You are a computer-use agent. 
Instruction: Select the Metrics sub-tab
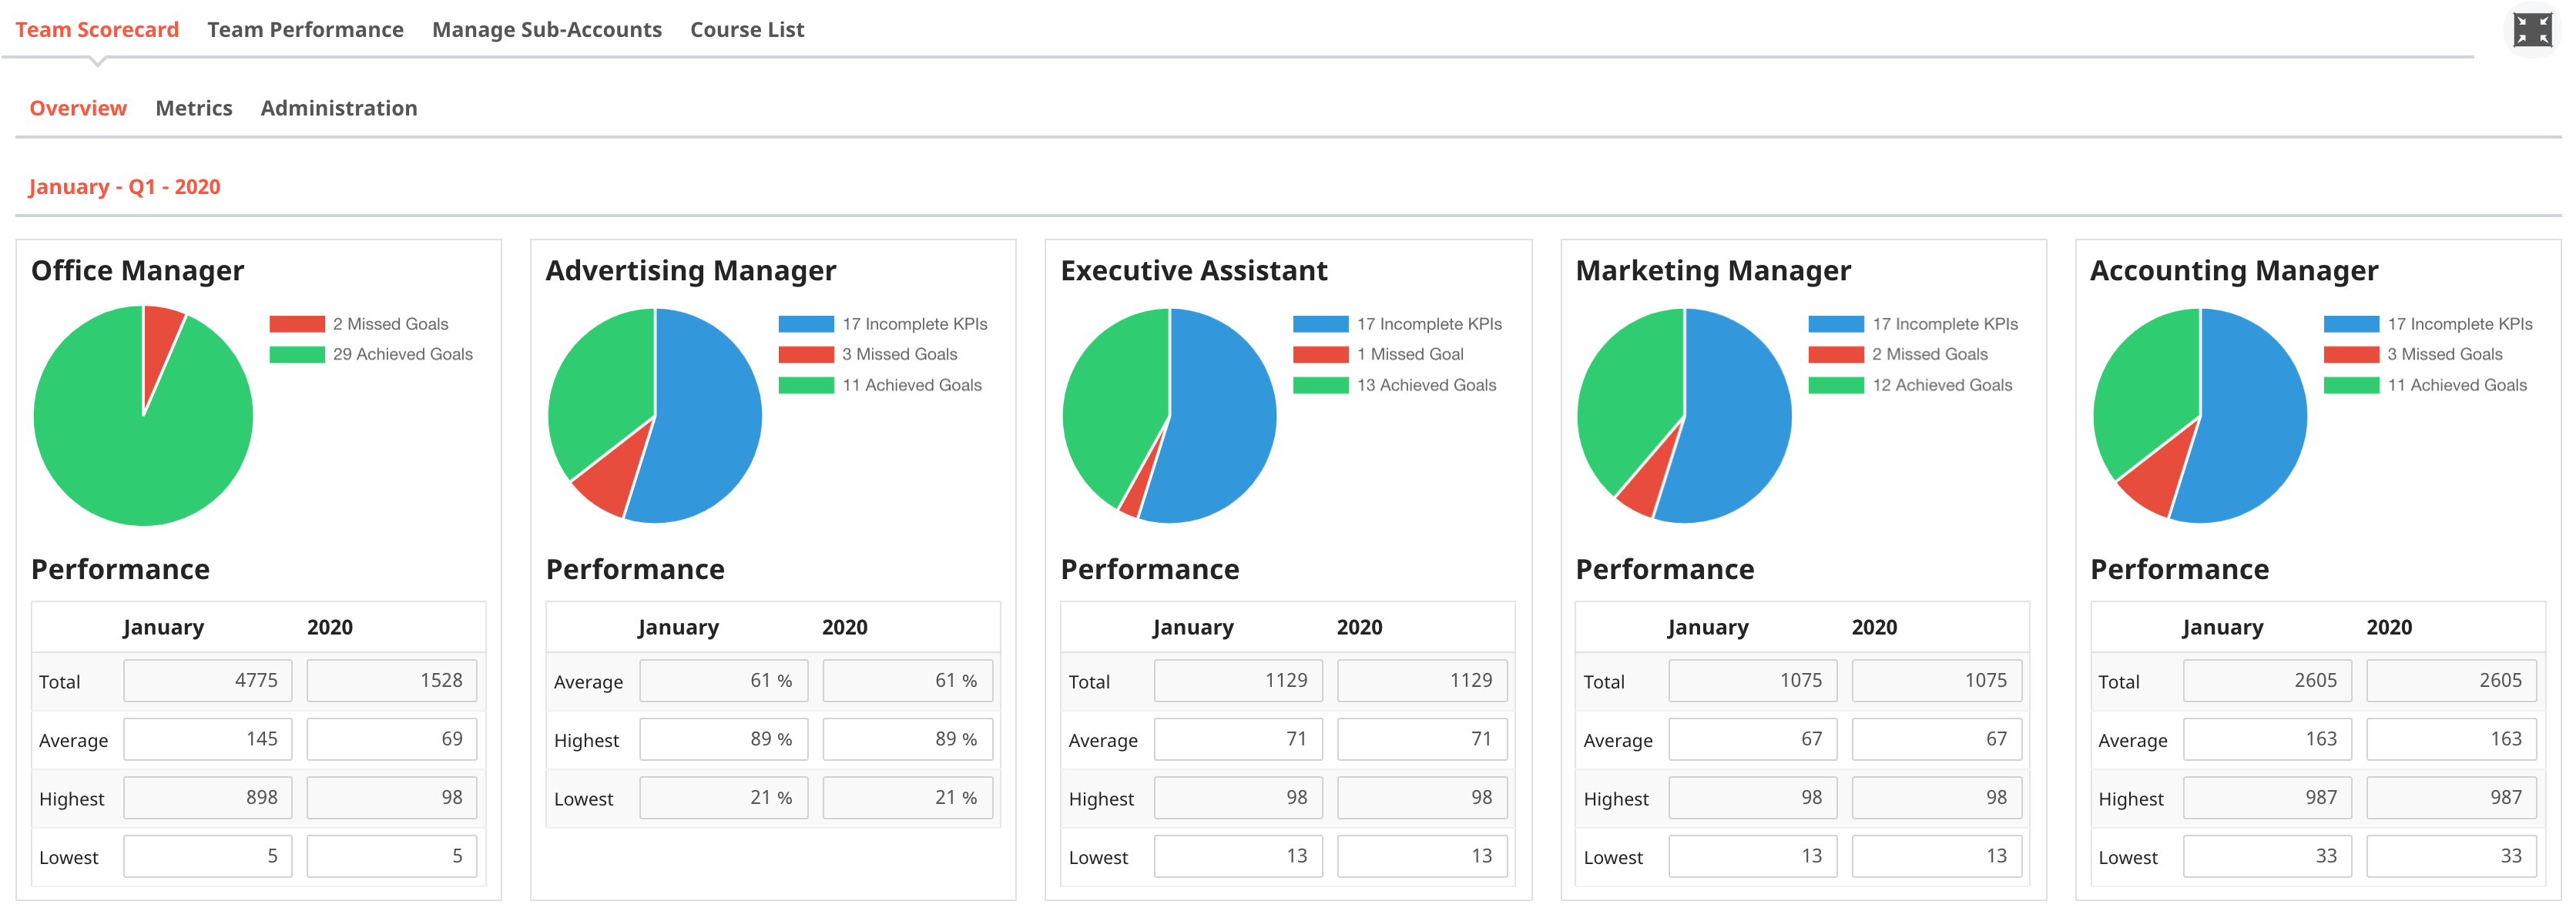click(193, 108)
